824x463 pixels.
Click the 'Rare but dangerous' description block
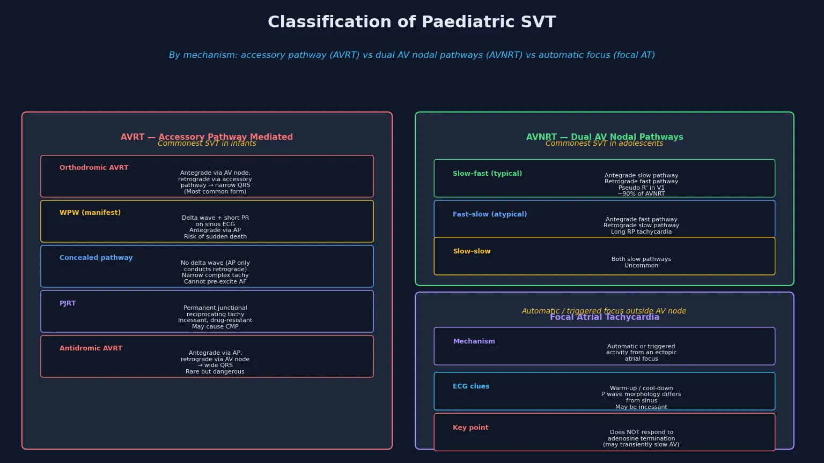pos(215,362)
